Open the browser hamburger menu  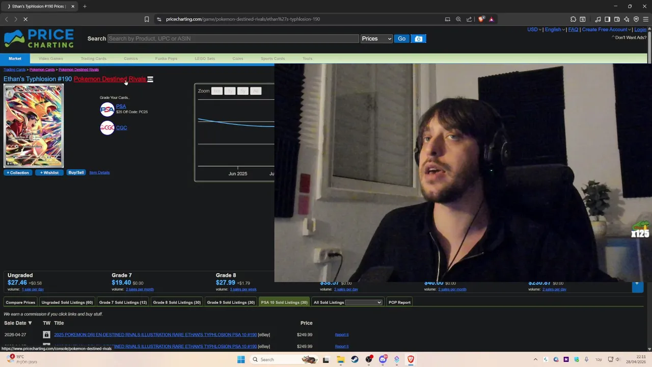pyautogui.click(x=646, y=19)
